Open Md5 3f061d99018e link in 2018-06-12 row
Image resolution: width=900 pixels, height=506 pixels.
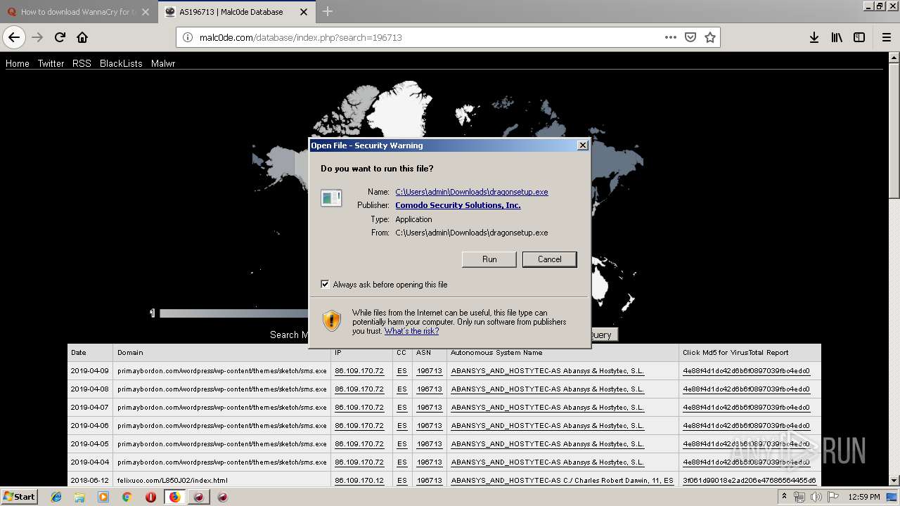coord(750,481)
